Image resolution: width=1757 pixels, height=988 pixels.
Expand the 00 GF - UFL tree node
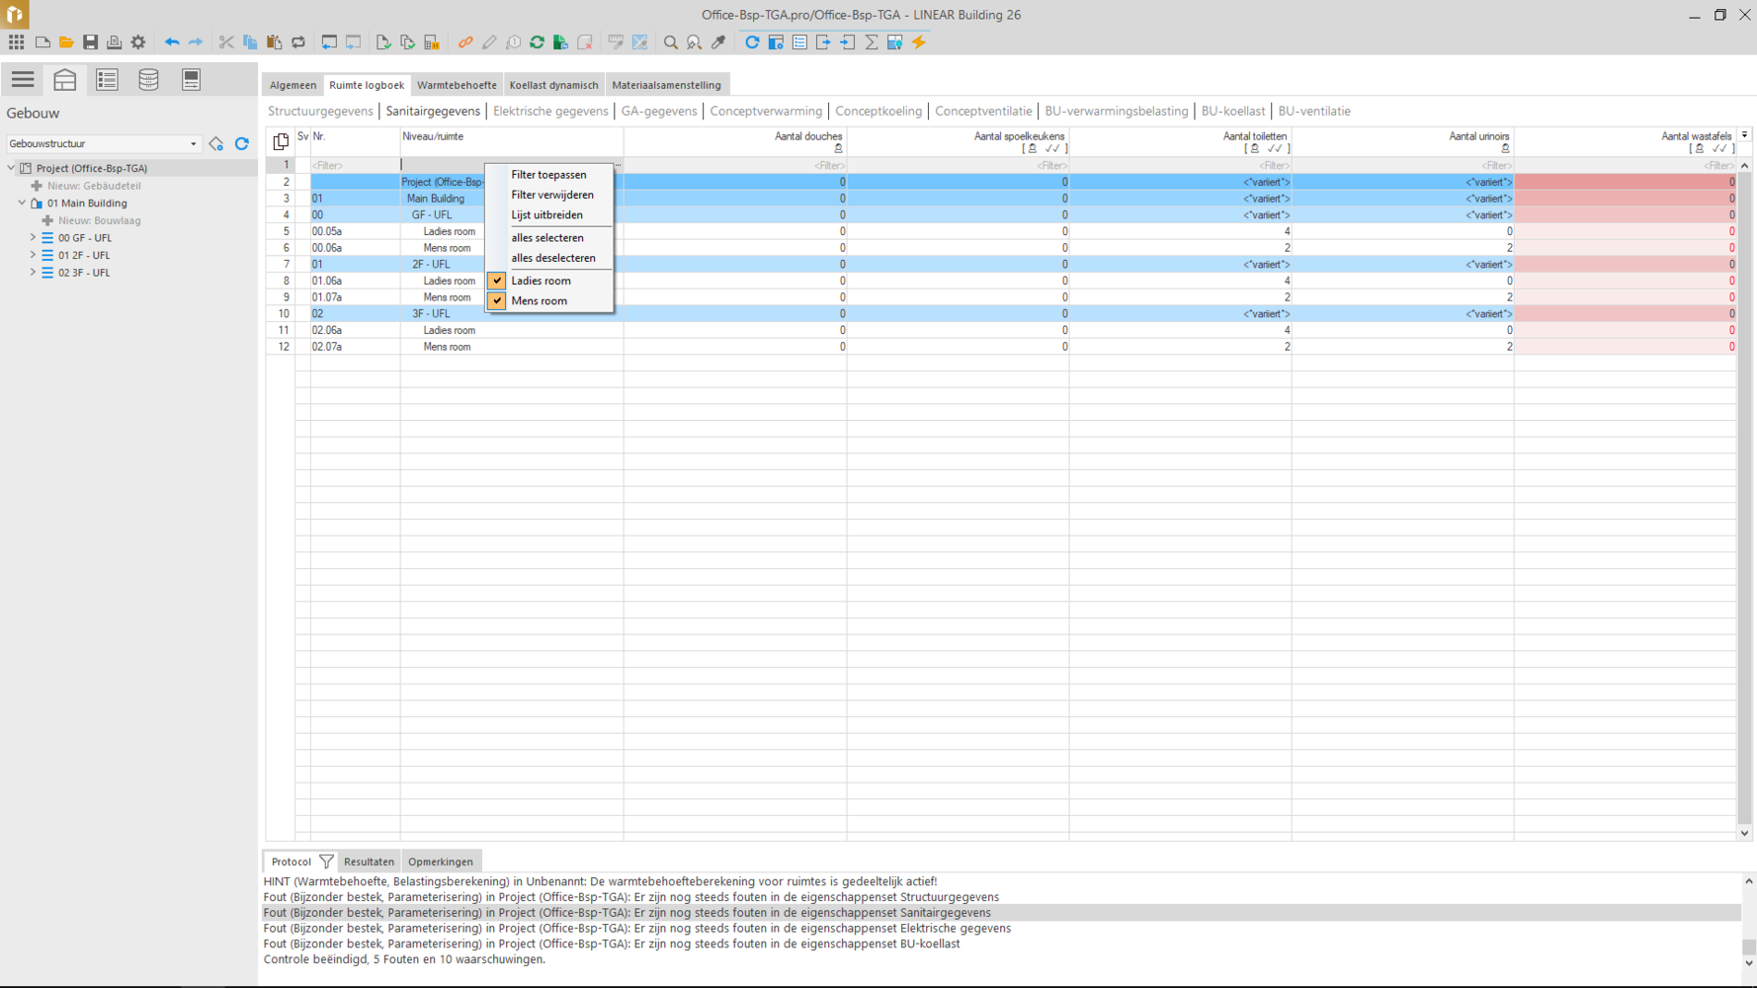[x=33, y=238]
